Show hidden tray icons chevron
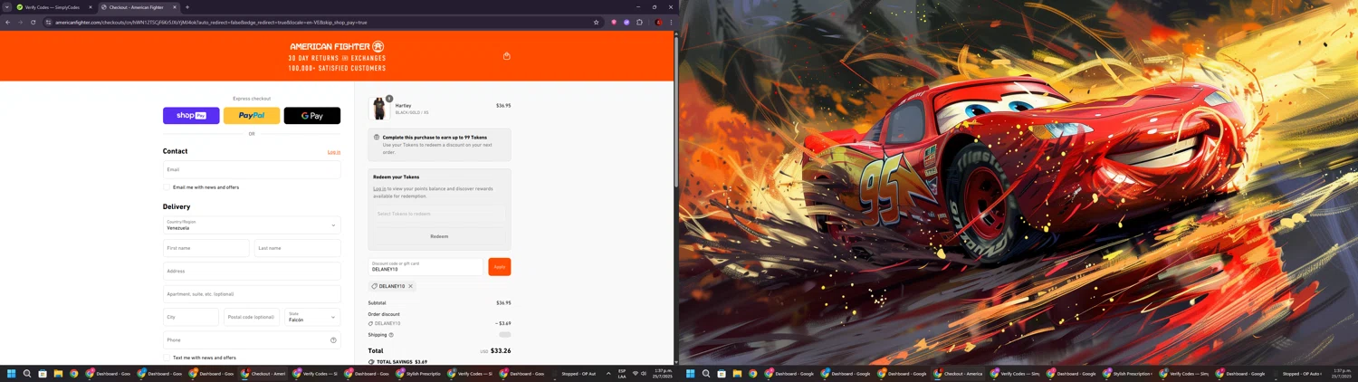Image resolution: width=1358 pixels, height=382 pixels. [608, 374]
